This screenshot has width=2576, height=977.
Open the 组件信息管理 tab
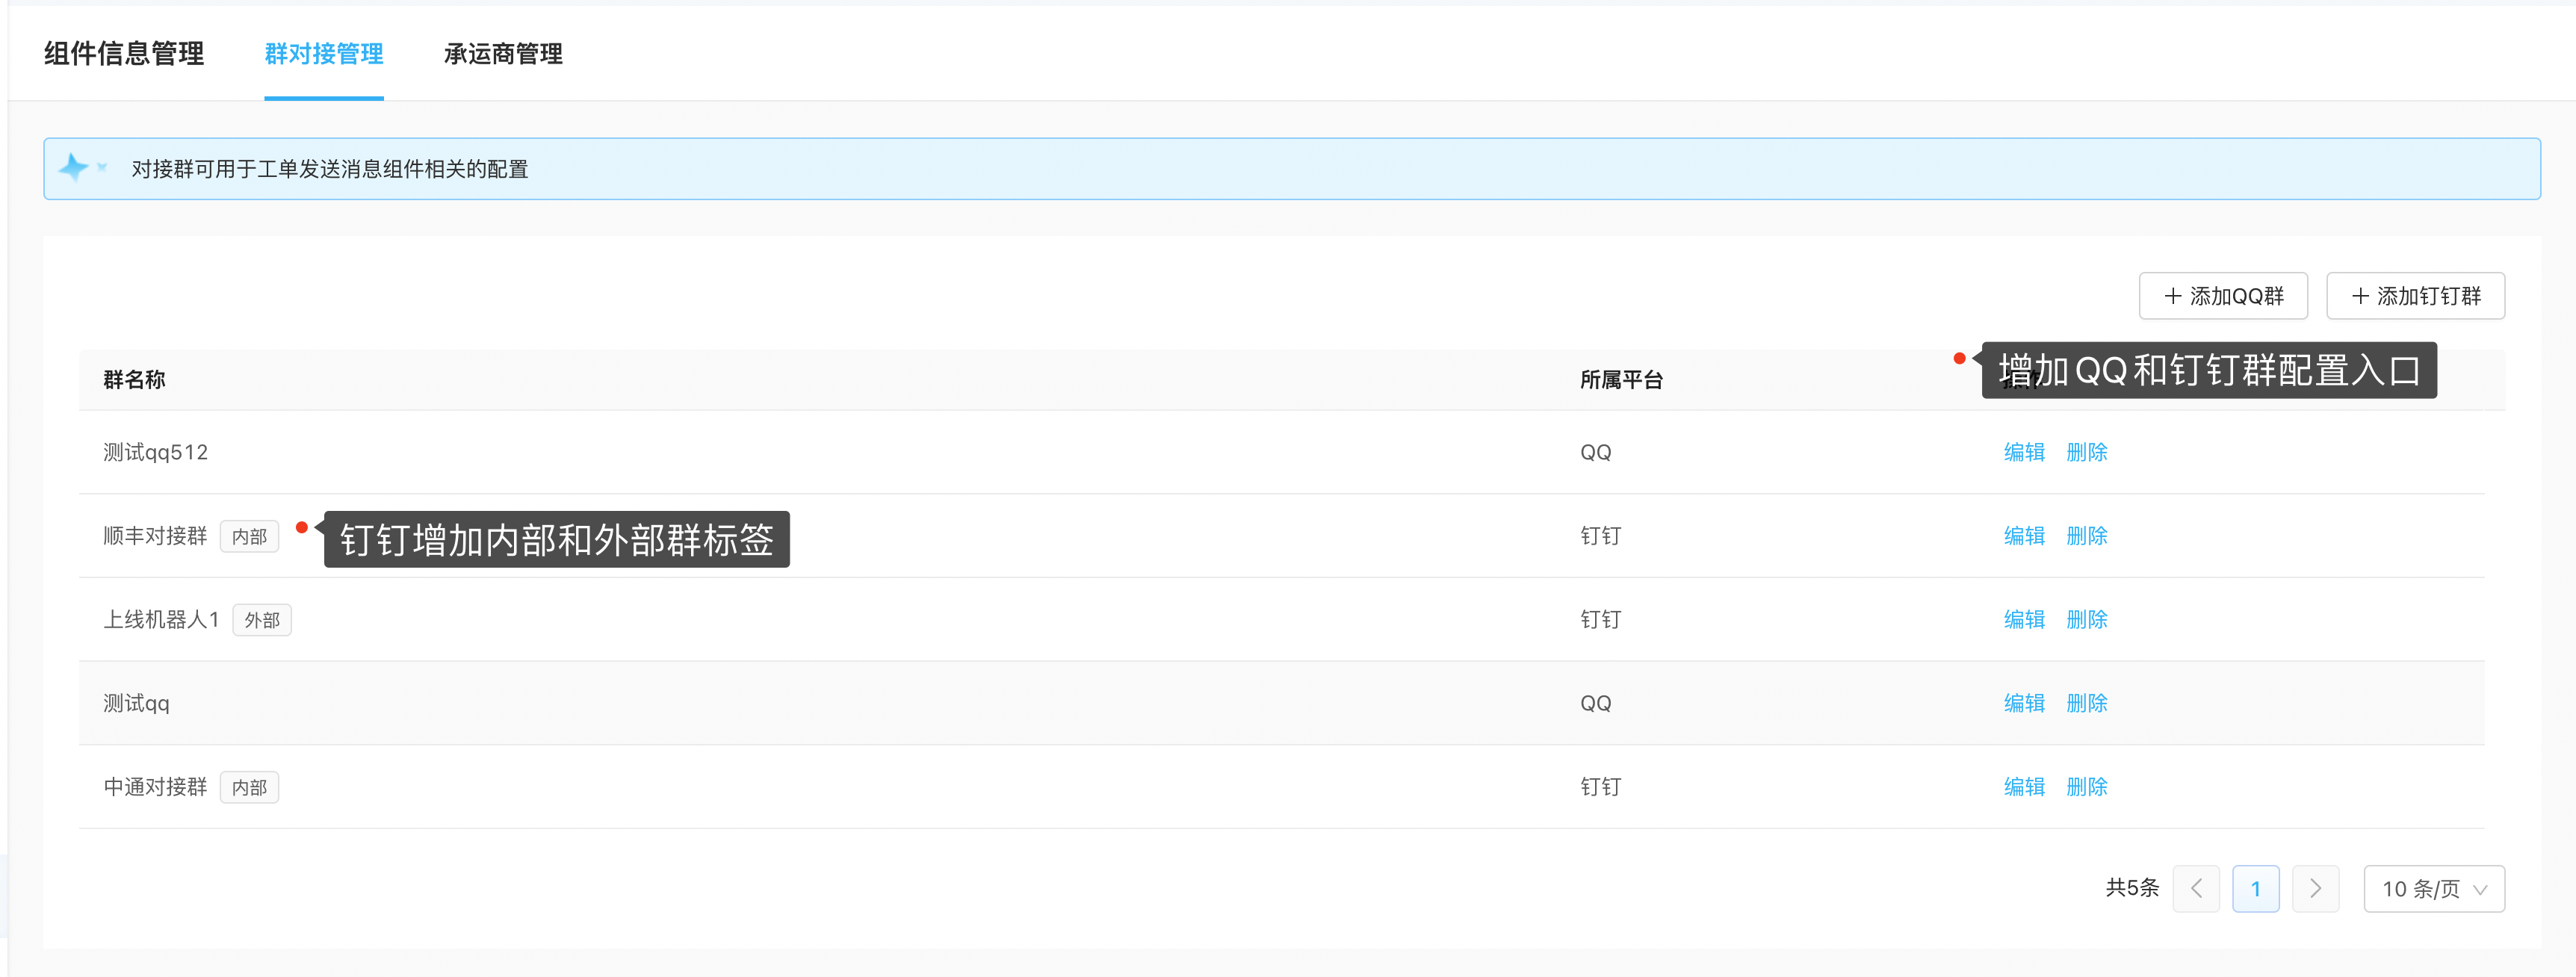(x=124, y=53)
